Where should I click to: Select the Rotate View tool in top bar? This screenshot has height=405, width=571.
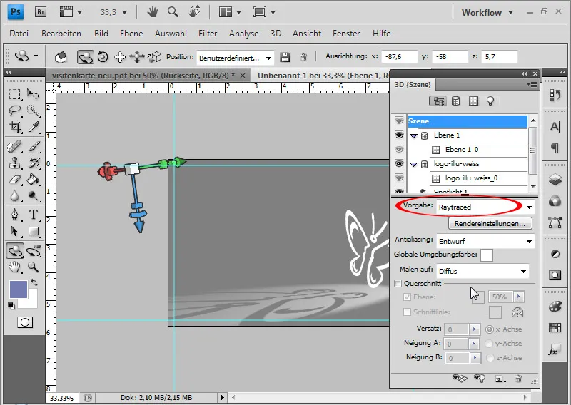coord(194,12)
